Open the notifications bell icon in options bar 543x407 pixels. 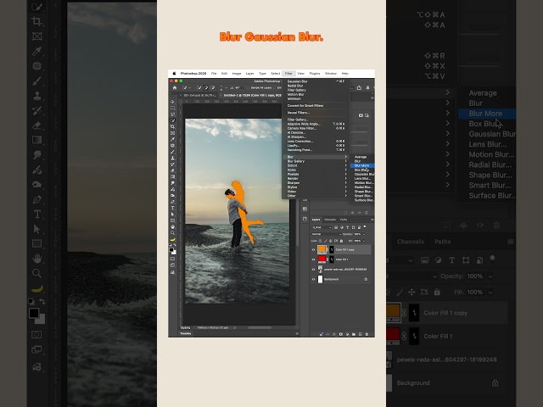[x=367, y=88]
